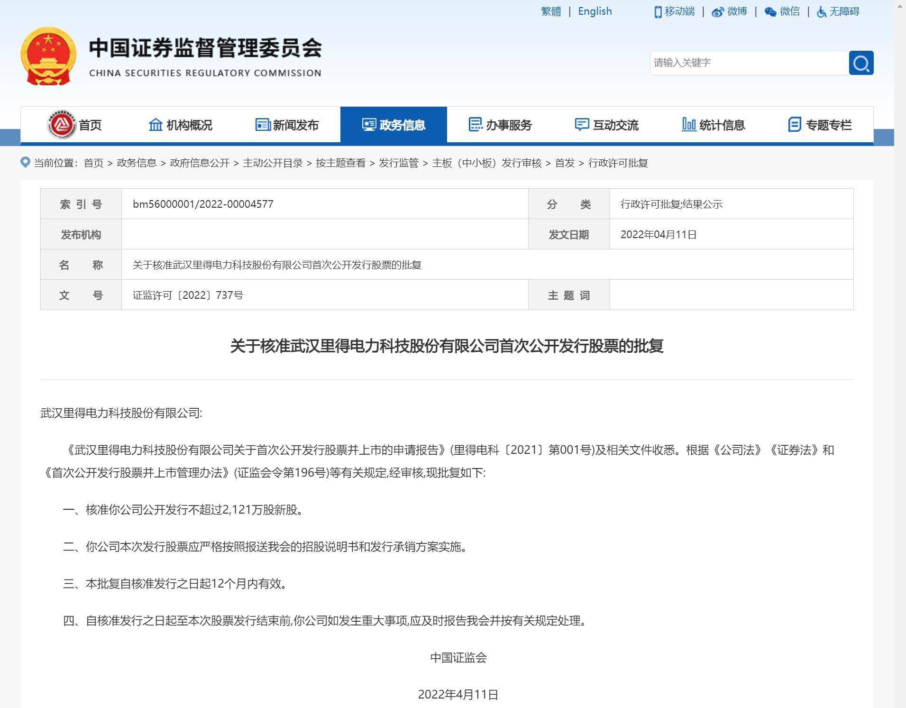Open the 微博 link
Viewport: 906px width, 708px height.
[737, 11]
